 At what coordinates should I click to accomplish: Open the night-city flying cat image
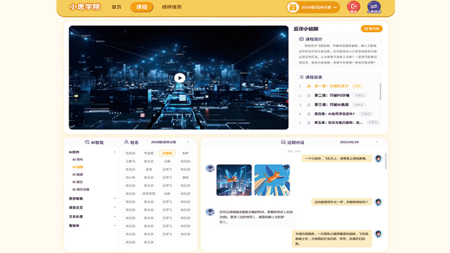234,180
